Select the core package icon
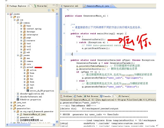The width and height of the screenshot is (164, 128). (x=24, y=64)
